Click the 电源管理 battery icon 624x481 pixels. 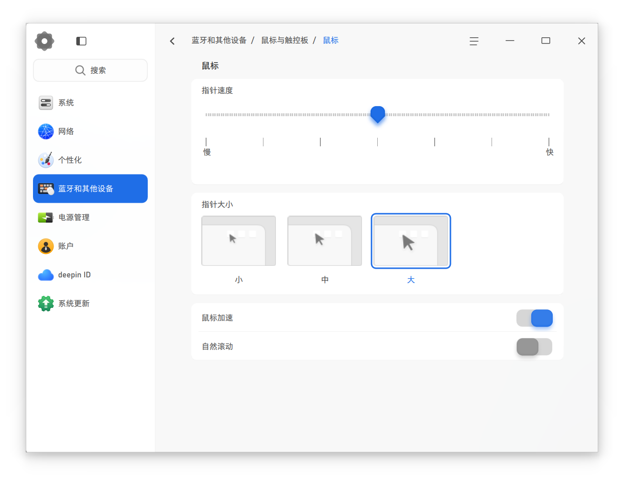tap(46, 218)
